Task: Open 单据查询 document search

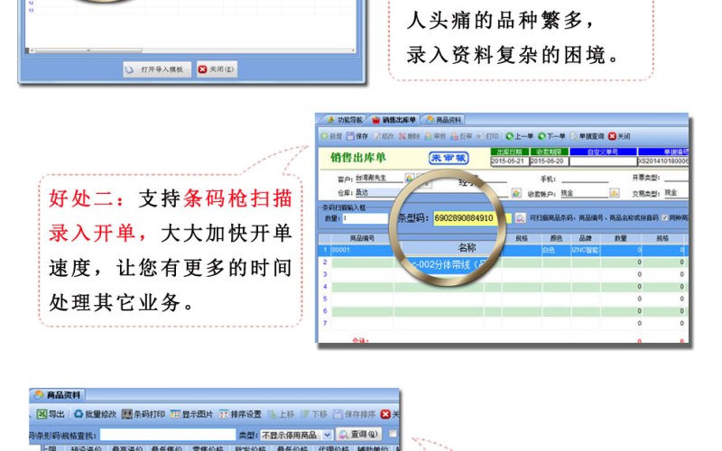Action: pos(588,136)
